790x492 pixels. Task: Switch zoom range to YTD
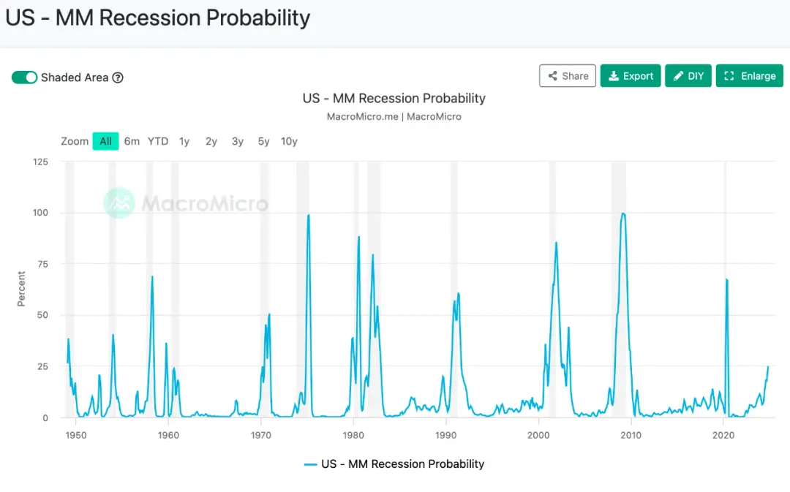click(x=158, y=141)
